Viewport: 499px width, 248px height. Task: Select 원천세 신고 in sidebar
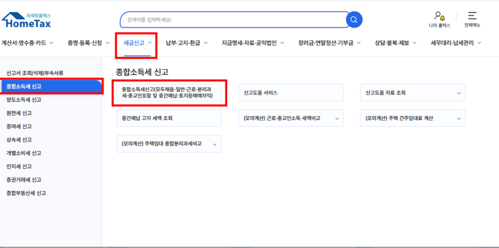[19, 113]
